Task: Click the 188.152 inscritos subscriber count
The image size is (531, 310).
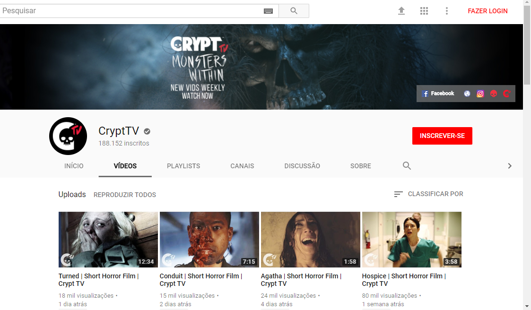Action: tap(123, 143)
